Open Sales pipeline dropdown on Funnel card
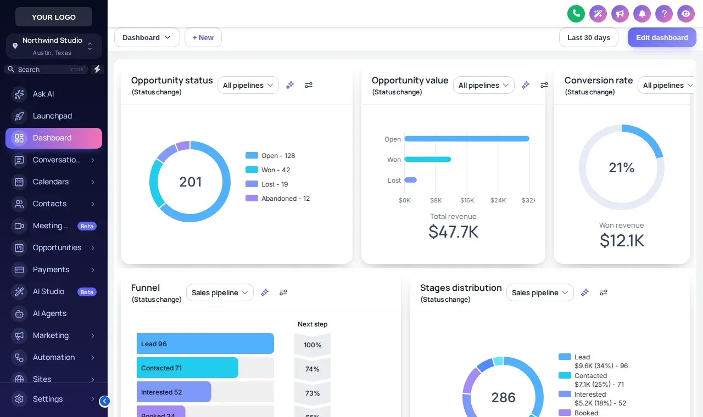703x417 pixels. pyautogui.click(x=220, y=292)
